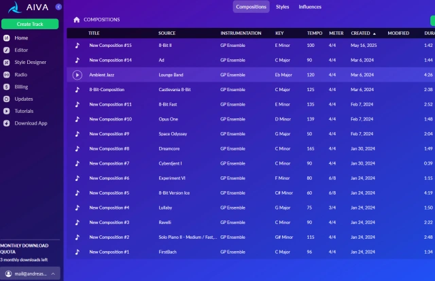Click the 3 monthly downloads left text
This screenshot has height=281, width=435.
(x=24, y=260)
